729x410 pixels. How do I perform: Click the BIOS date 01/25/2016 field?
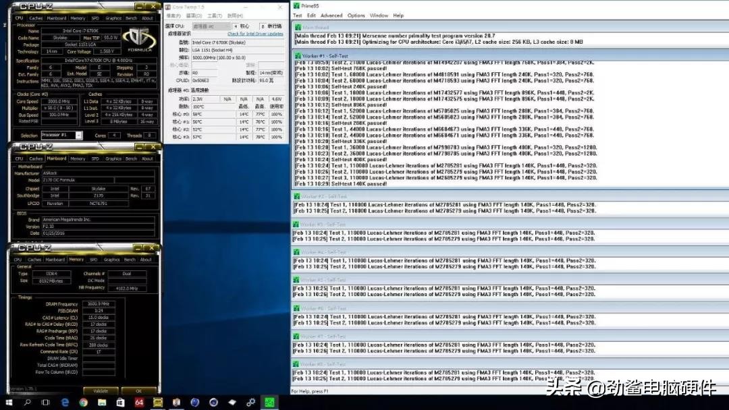[98, 233]
